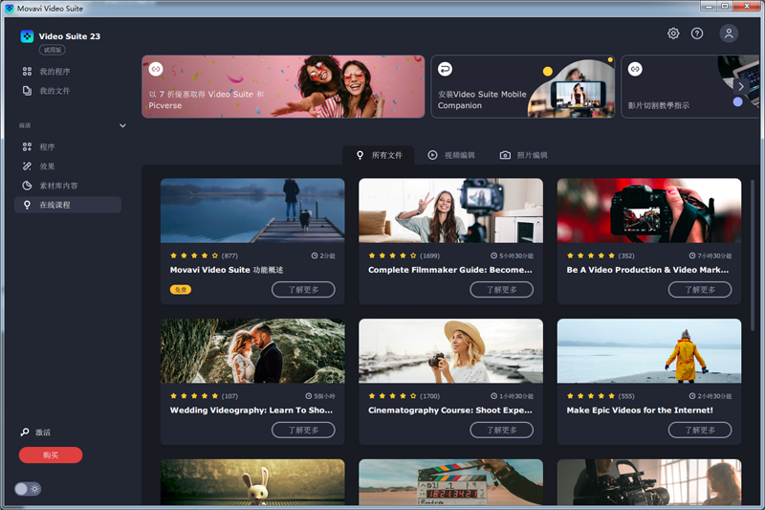Open the help question mark icon
Image resolution: width=765 pixels, height=510 pixels.
697,33
